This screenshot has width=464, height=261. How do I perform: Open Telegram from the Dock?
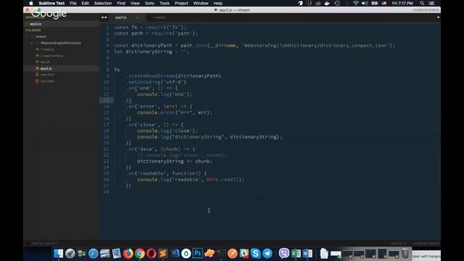(268, 254)
